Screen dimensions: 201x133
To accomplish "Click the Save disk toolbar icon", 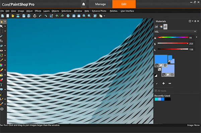I will 24,16.
